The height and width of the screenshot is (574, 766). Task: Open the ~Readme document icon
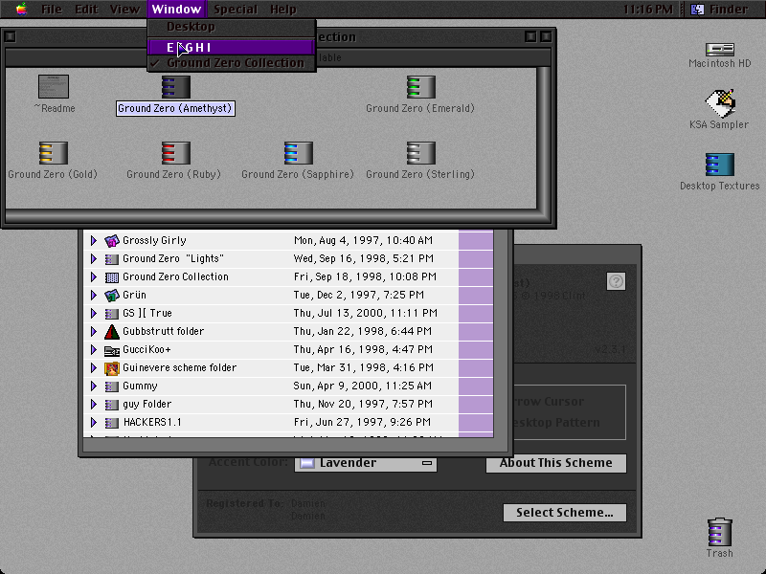[54, 86]
